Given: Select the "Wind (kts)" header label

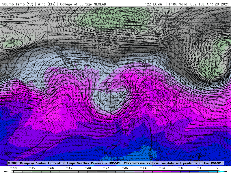Looking at the screenshot, I should [46, 4].
